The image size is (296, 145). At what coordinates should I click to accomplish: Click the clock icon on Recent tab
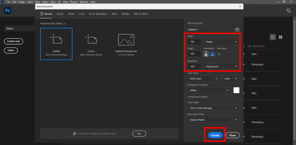coord(42,14)
